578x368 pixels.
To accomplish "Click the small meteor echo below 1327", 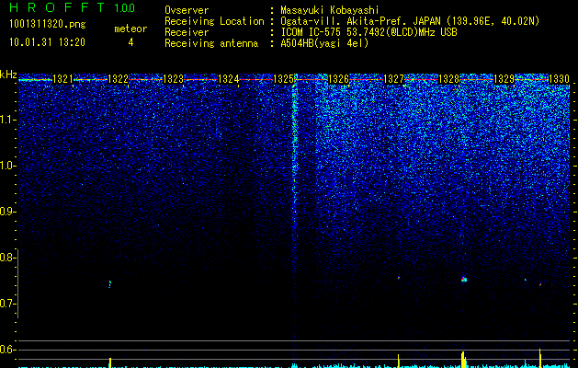I will coord(399,277).
